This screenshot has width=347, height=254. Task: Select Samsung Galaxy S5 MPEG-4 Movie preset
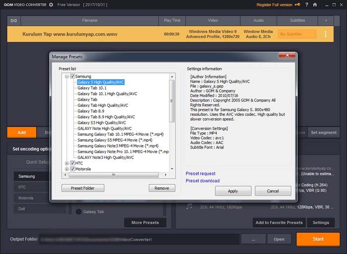point(115,140)
